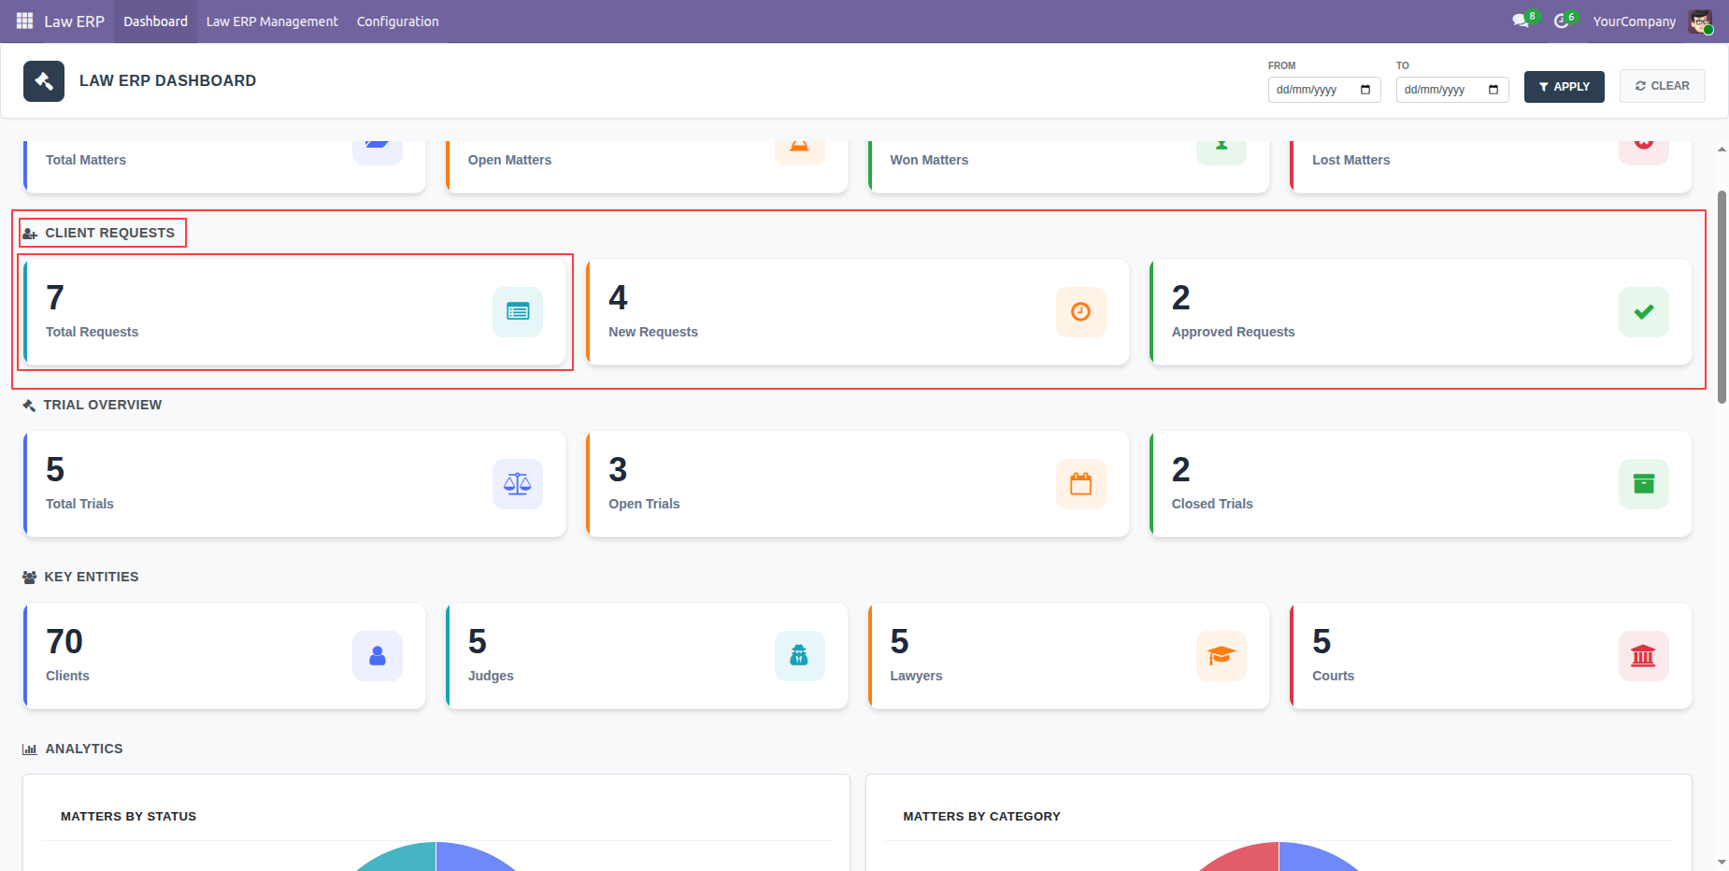Image resolution: width=1729 pixels, height=871 pixels.
Task: Click the "Lawyers" label
Action: point(916,676)
